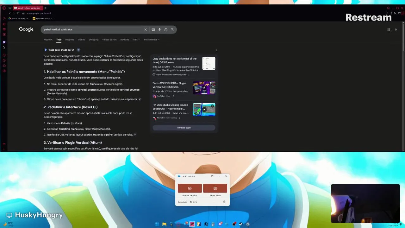Switch to the Modo IA tab
The image size is (405, 228).
[48, 40]
